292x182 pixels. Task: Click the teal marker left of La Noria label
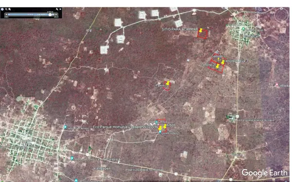point(72,158)
